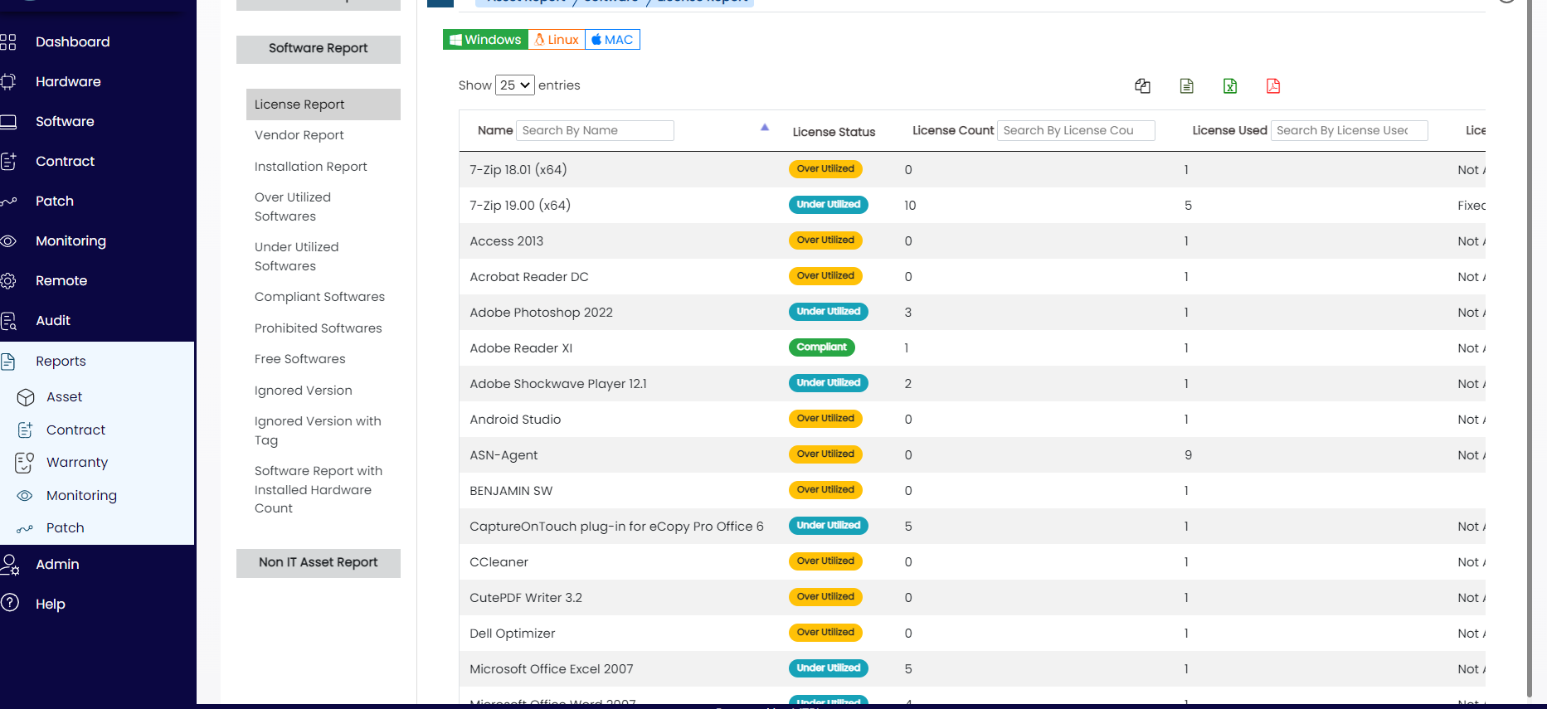Open the Dashboard sidebar icon

(x=8, y=41)
